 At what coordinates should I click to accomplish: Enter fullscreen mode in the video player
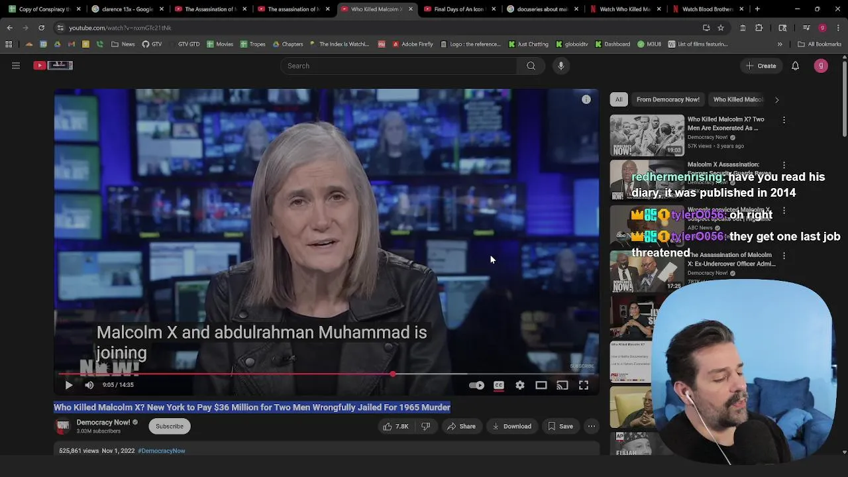584,385
